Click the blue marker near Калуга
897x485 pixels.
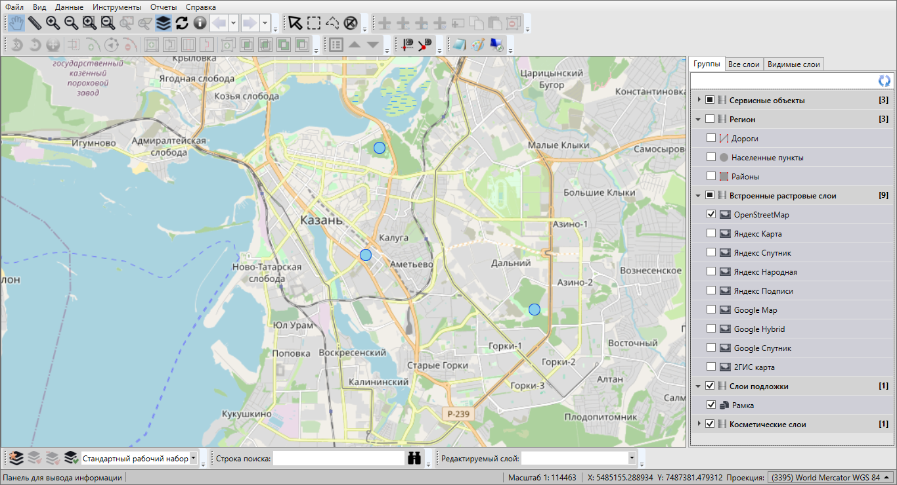coord(366,255)
